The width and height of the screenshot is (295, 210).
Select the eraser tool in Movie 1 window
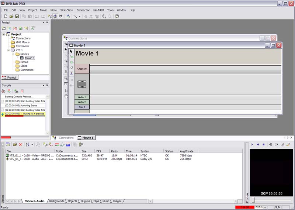pyautogui.click(x=72, y=68)
